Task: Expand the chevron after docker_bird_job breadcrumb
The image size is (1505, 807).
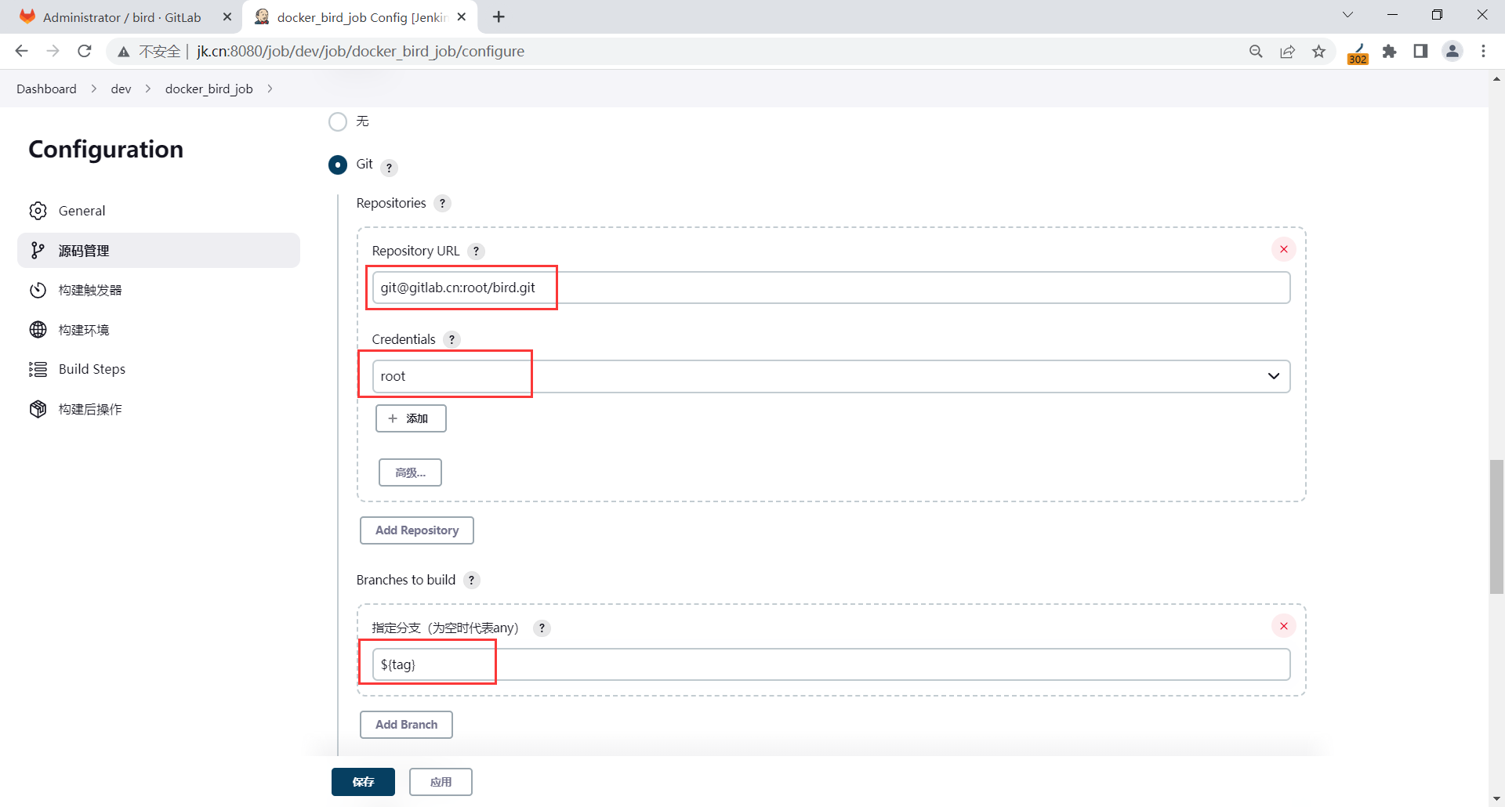Action: click(x=270, y=89)
